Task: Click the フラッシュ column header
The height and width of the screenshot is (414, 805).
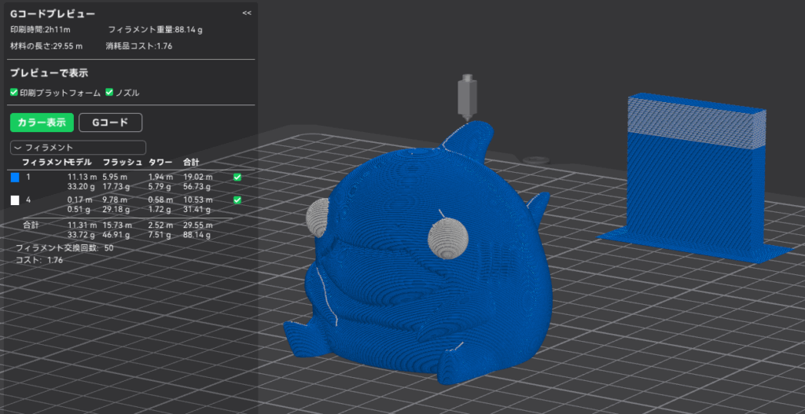Action: coord(122,162)
